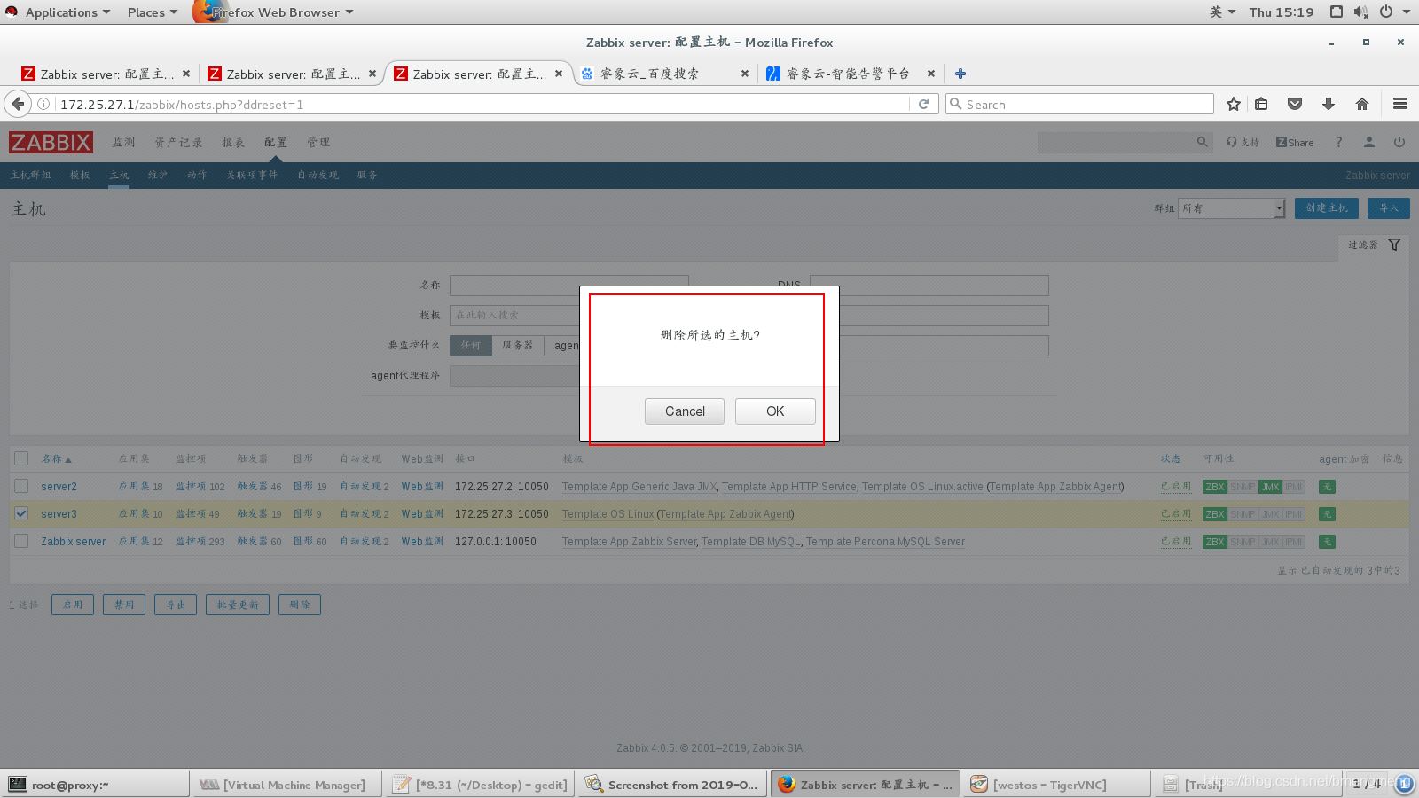Open the Zabbix server host link
1419x798 pixels.
(73, 542)
